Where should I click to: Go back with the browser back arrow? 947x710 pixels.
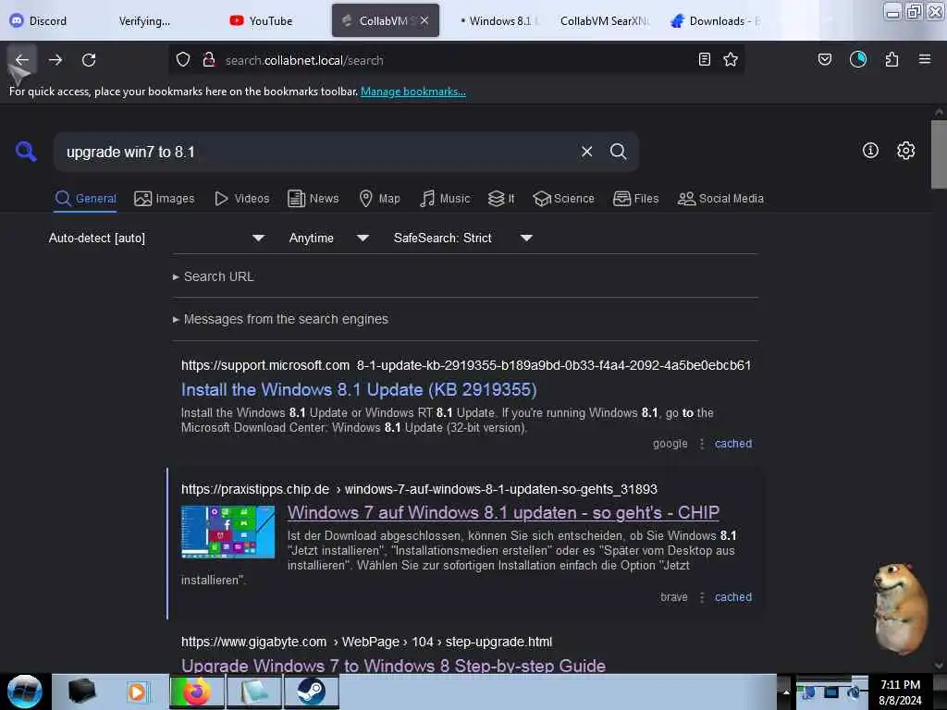(x=22, y=60)
